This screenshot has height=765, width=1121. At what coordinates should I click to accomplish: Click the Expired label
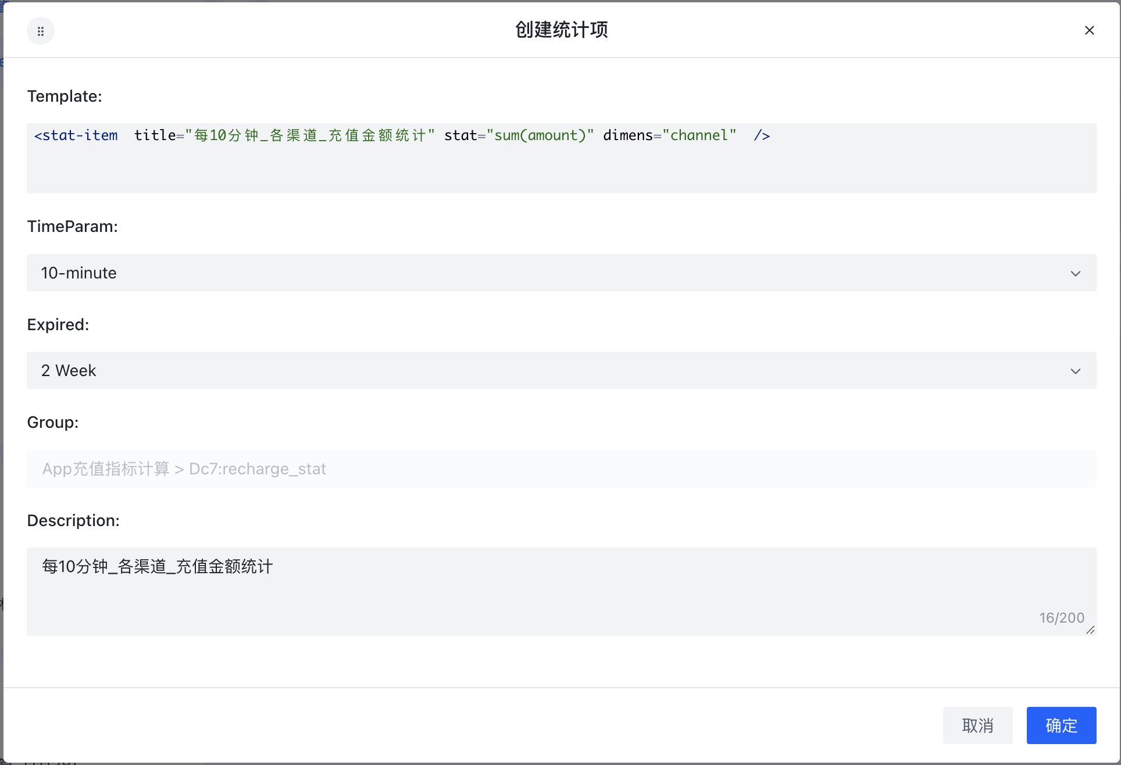click(58, 324)
